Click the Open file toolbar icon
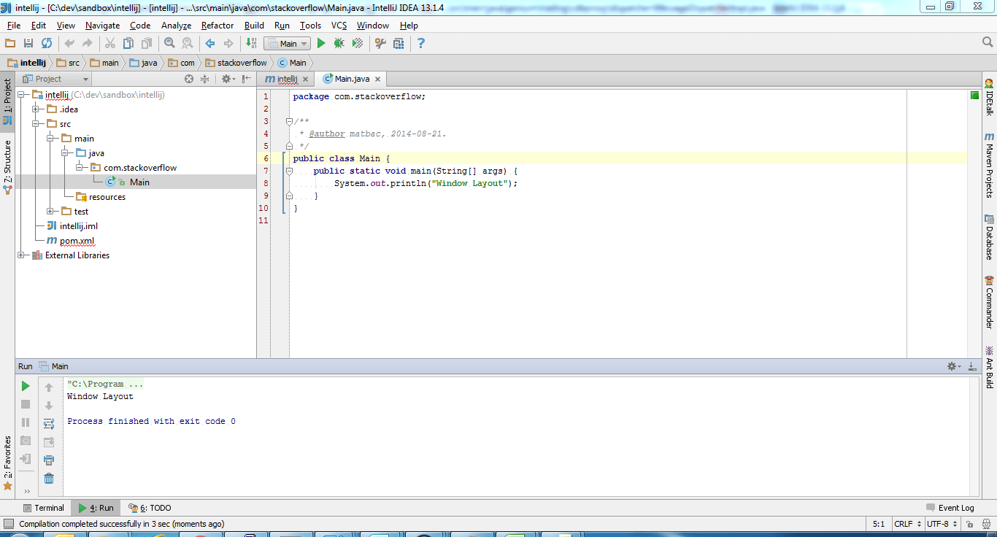The width and height of the screenshot is (997, 537). point(10,44)
